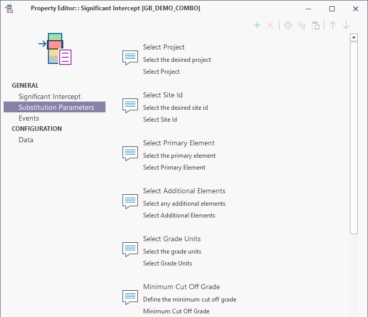This screenshot has width=368, height=317.
Task: Click the Paste clipboard toolbar icon
Action: pos(316,25)
